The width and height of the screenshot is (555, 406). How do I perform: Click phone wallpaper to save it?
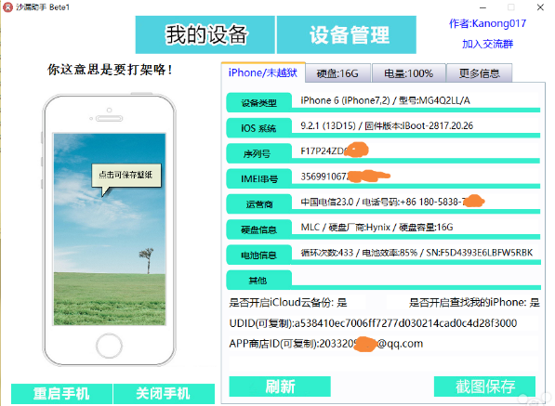110,229
